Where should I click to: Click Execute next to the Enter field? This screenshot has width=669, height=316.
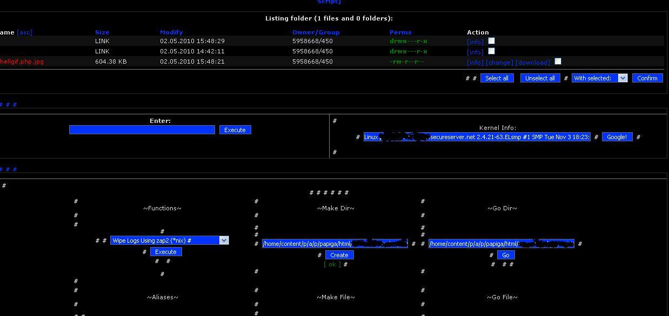click(x=235, y=130)
